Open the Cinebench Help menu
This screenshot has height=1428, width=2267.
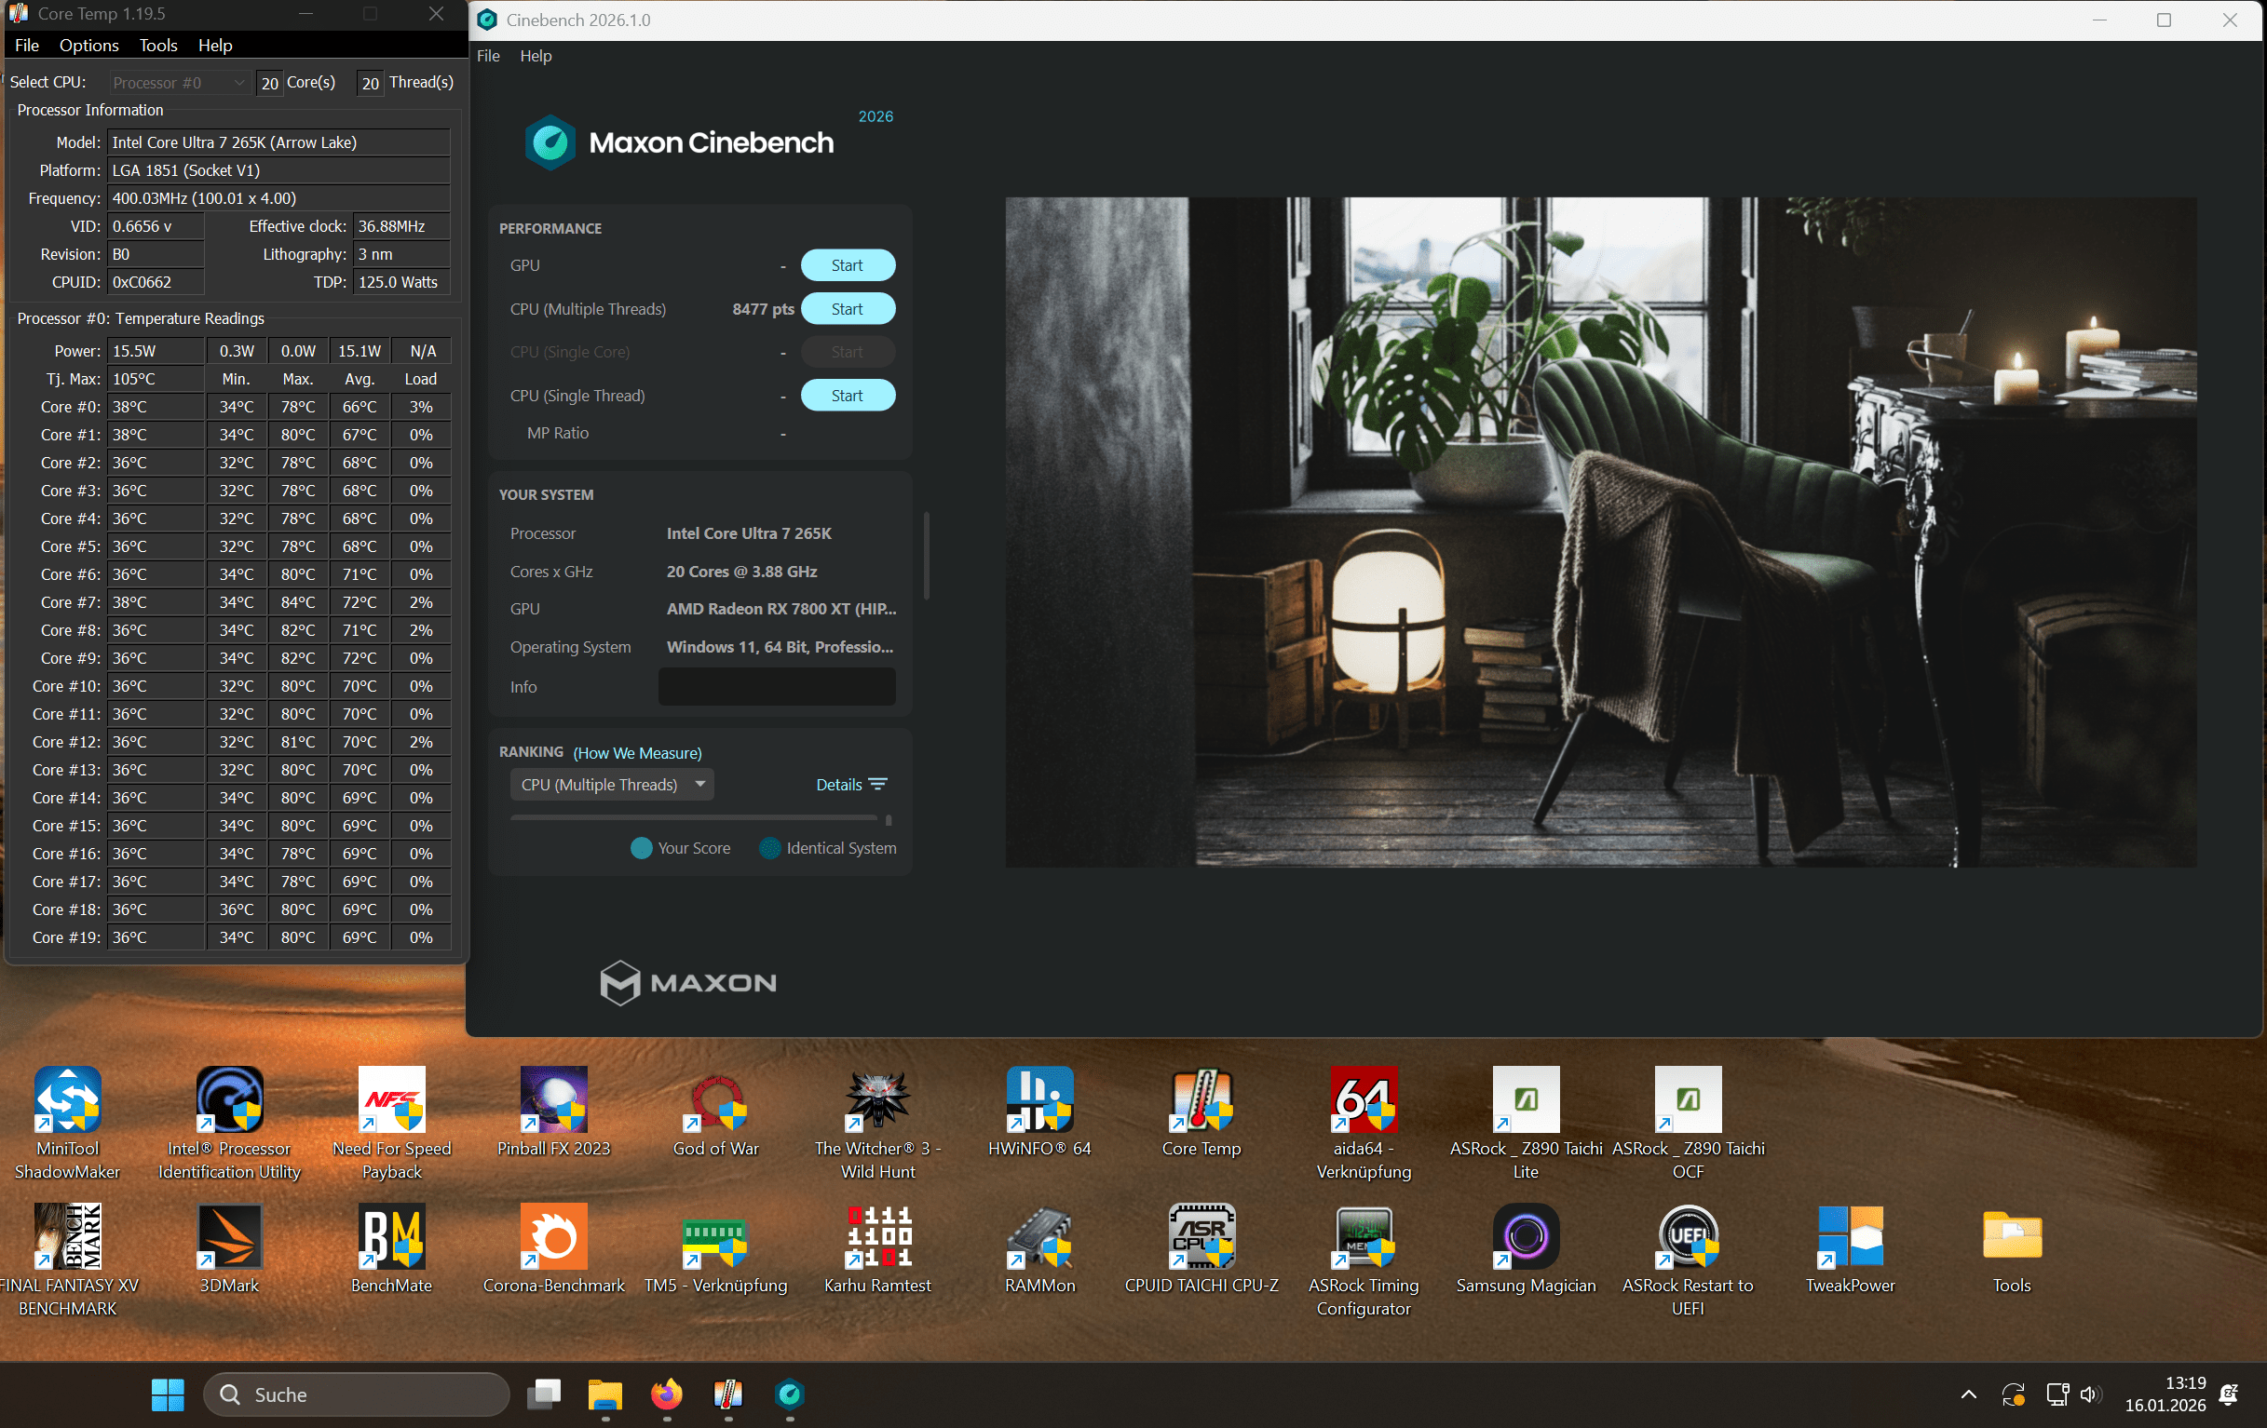point(535,56)
